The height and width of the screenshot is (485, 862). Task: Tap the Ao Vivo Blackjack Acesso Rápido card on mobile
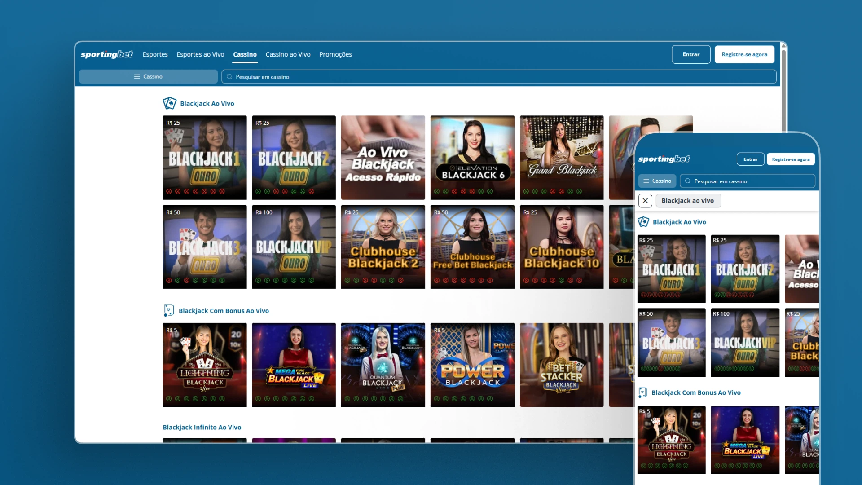click(x=802, y=269)
